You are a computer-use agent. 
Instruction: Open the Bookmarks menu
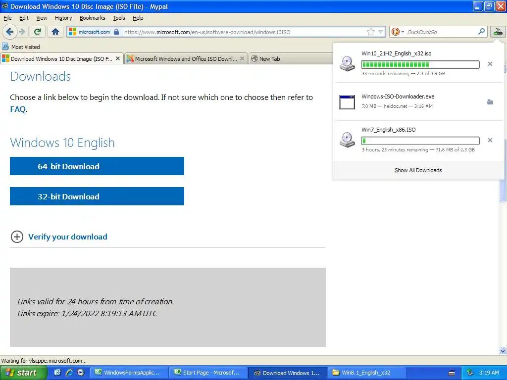pos(92,18)
